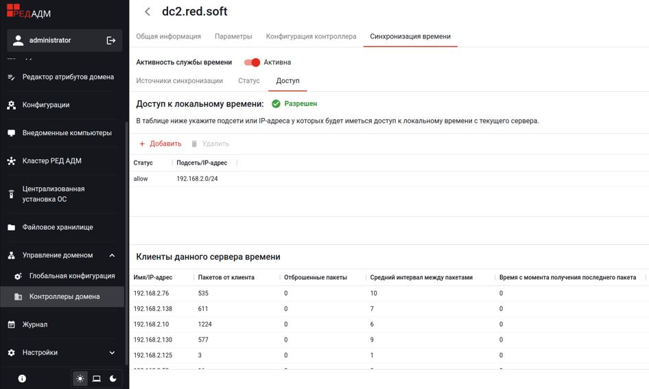Click the Кластер РЕД АДМ sidebar icon
649x389 pixels.
[x=11, y=161]
